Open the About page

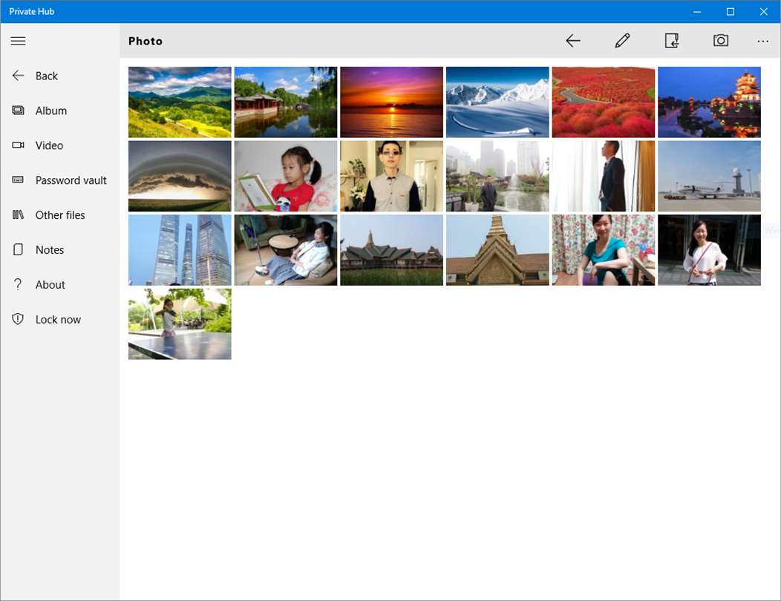(x=50, y=285)
